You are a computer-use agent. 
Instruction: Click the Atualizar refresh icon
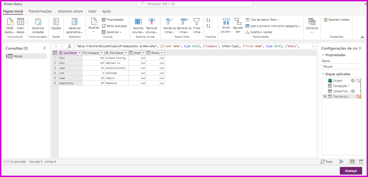(x=94, y=22)
